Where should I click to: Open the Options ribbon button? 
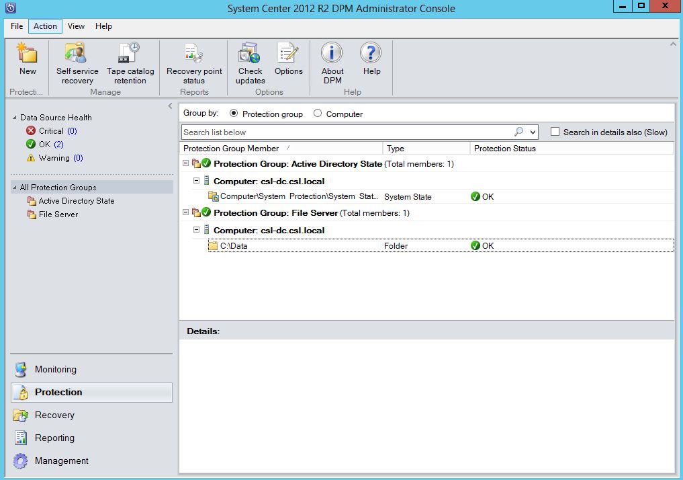click(288, 59)
